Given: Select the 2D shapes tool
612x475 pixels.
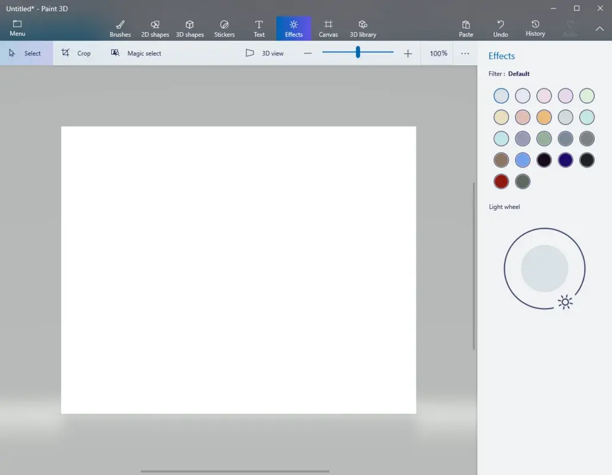Looking at the screenshot, I should (154, 28).
